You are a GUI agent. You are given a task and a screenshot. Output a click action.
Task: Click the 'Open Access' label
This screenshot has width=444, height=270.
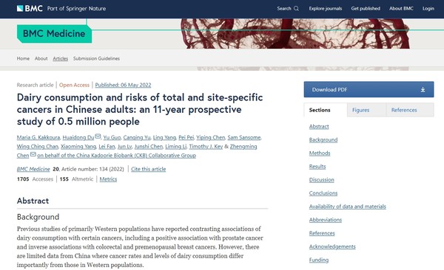click(x=74, y=85)
